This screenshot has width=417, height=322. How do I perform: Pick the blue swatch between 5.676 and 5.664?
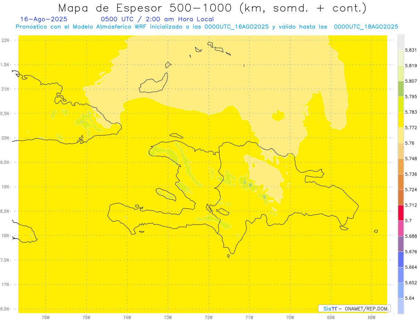click(x=401, y=259)
